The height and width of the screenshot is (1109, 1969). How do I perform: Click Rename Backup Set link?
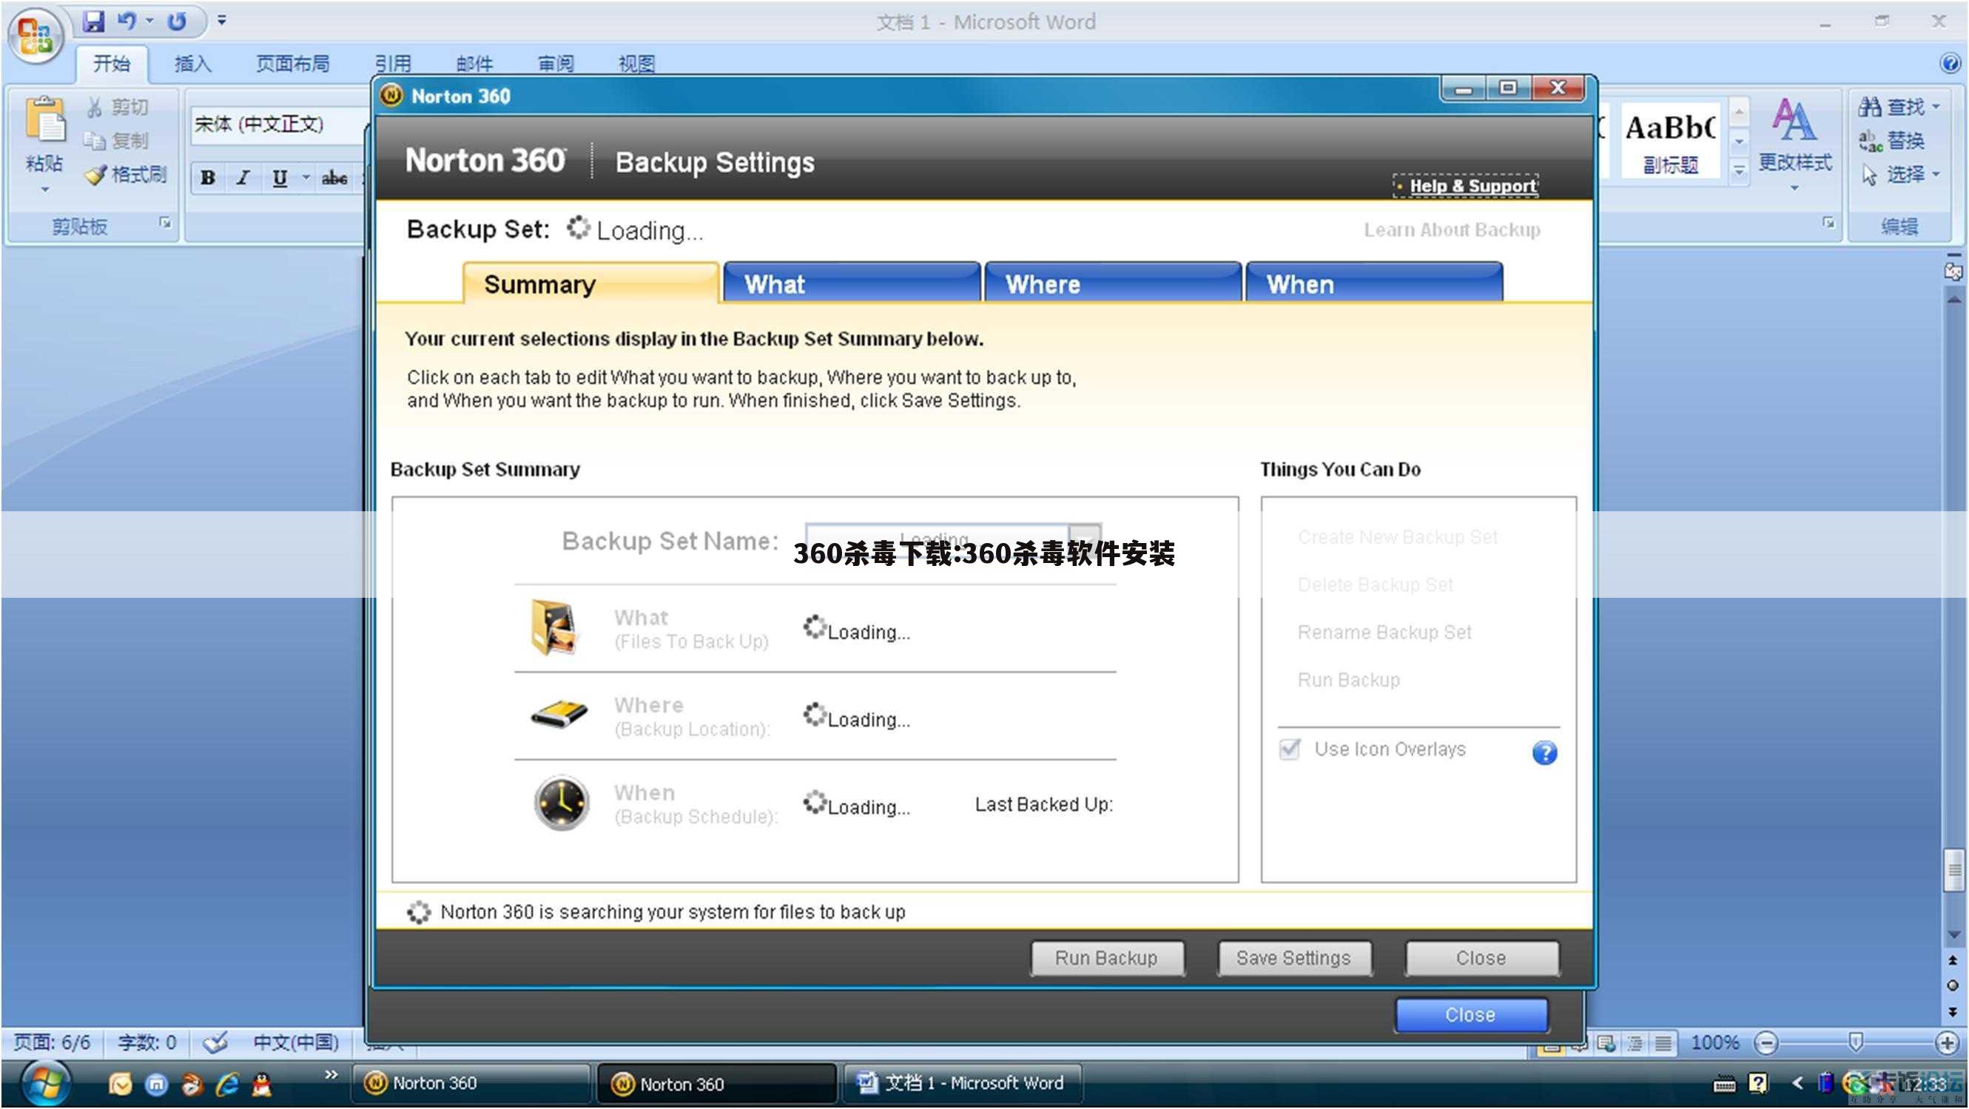[1384, 633]
